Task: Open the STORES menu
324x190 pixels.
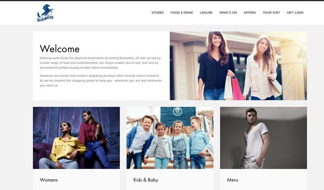Action: click(158, 12)
